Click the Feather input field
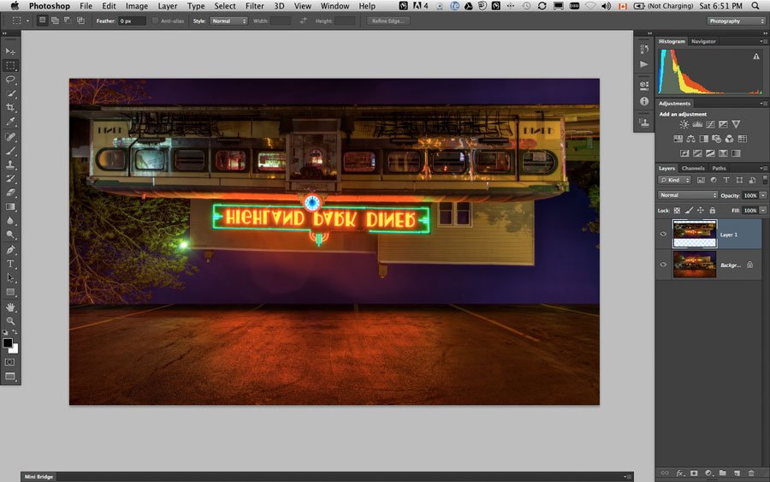 132,21
